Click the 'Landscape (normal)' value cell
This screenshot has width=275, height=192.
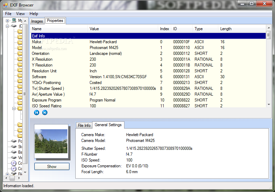106,53
